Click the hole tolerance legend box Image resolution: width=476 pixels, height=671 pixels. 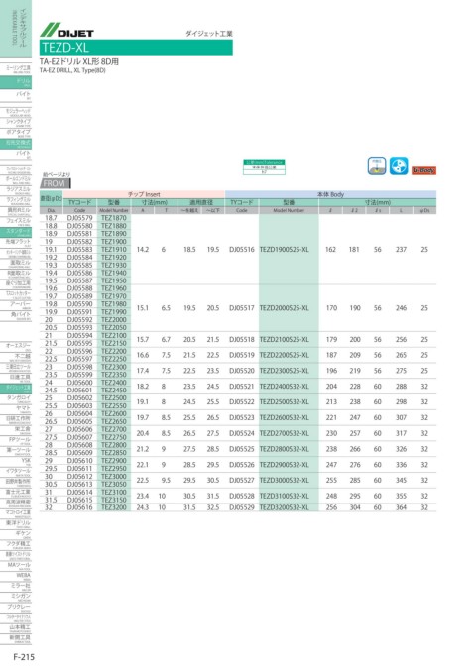[x=264, y=167]
